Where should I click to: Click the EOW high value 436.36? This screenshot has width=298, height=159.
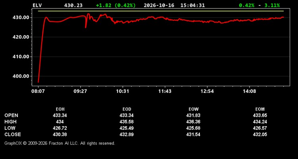click(x=193, y=122)
